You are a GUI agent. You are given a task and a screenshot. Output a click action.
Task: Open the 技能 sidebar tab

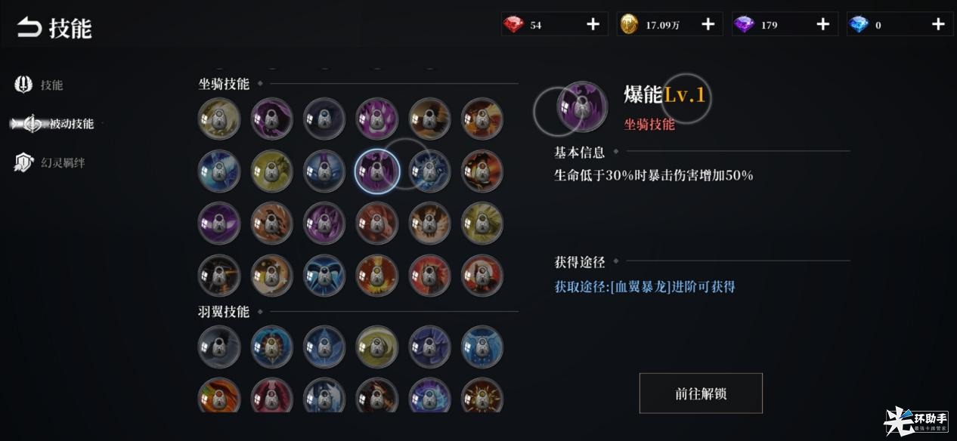click(39, 85)
